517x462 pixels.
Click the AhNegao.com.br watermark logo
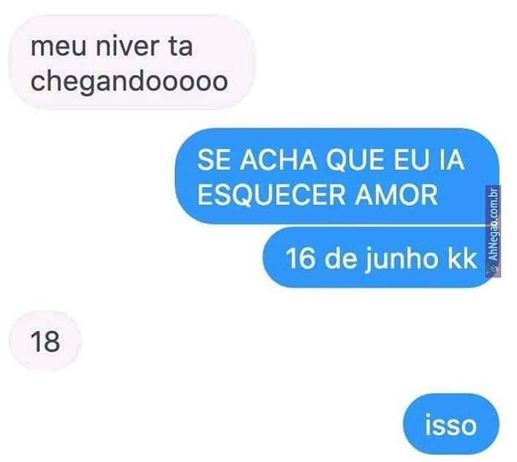click(x=494, y=270)
